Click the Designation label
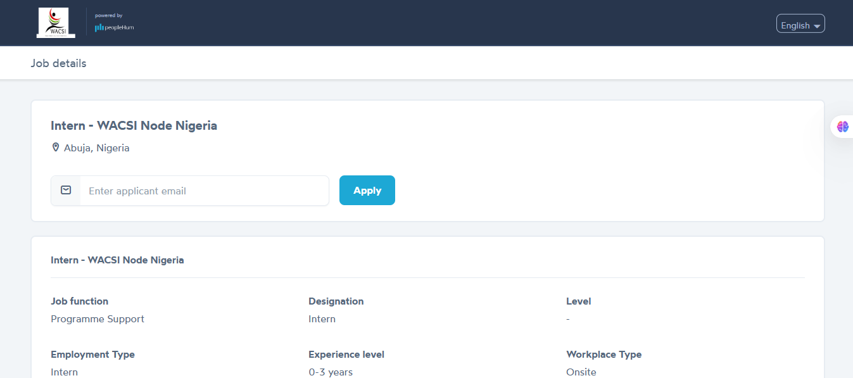 click(336, 301)
